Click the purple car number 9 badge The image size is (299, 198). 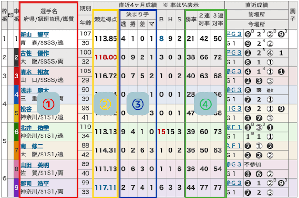coord(16,188)
